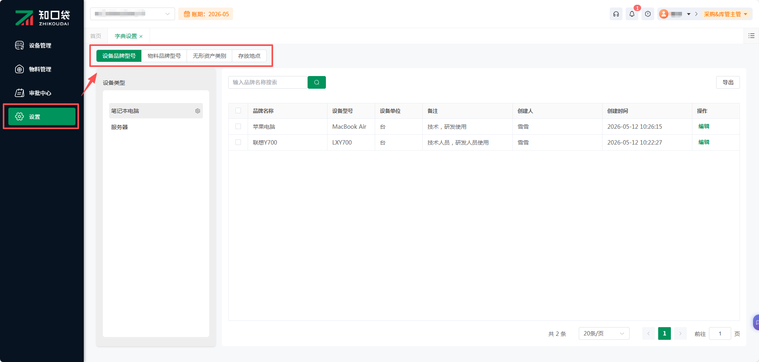Screen dimensions: 759x362
Task: Click the go-to page number input
Action: click(x=720, y=333)
